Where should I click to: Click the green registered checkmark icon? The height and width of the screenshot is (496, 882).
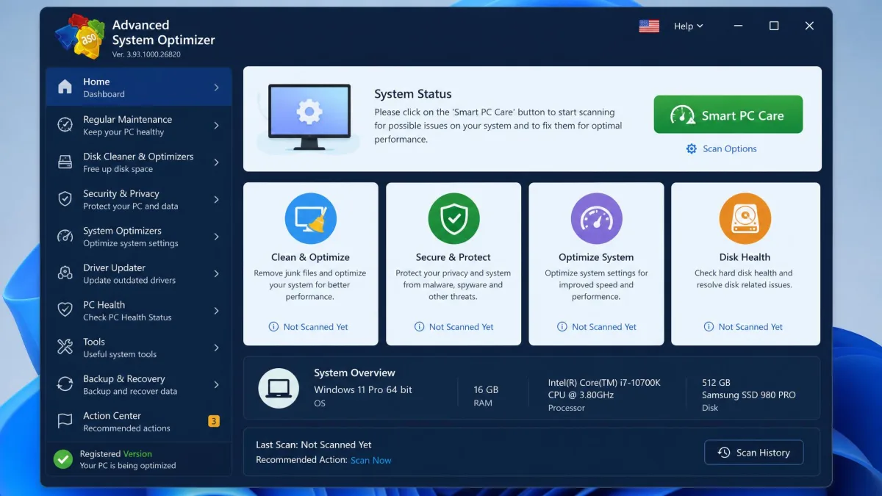(63, 459)
